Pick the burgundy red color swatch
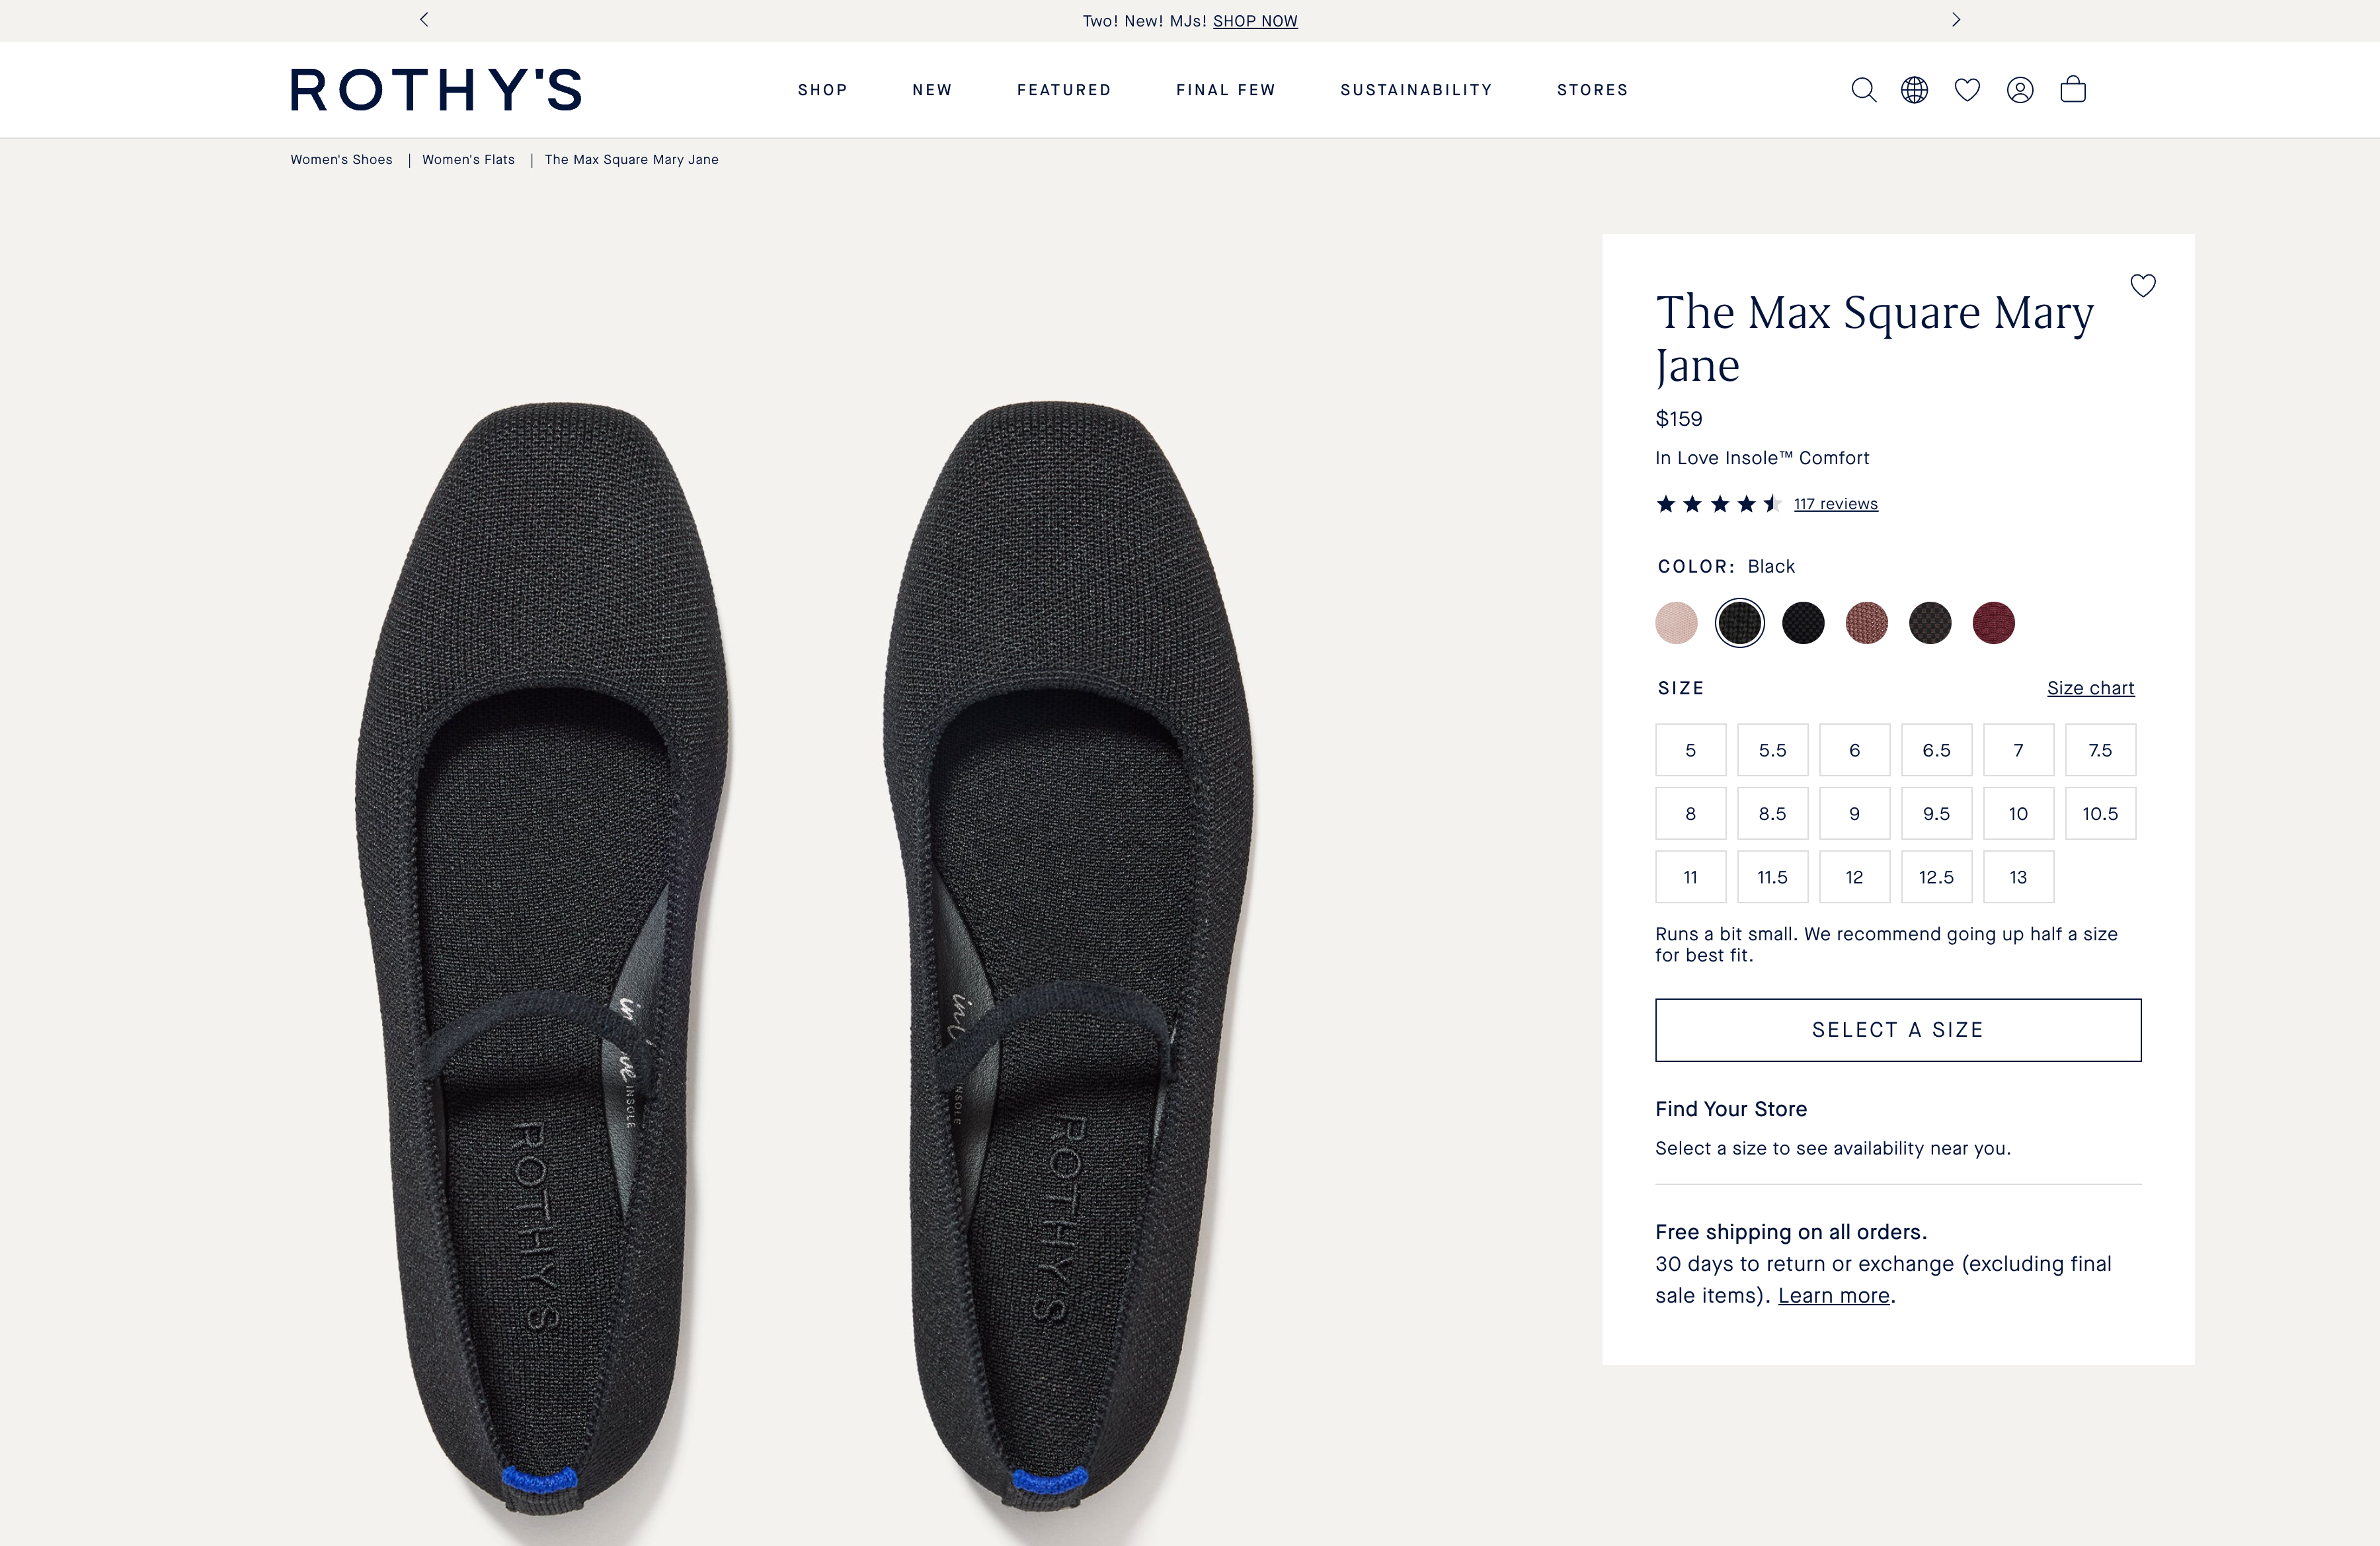The width and height of the screenshot is (2380, 1546). [1993, 623]
